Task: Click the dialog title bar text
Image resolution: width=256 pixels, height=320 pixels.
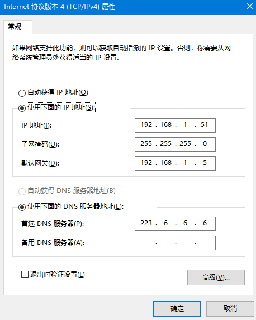Action: pos(60,7)
